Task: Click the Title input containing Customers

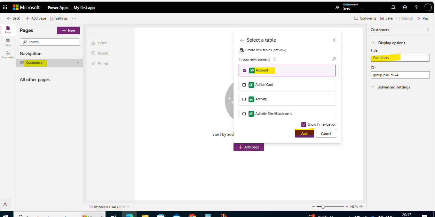Action: [400, 58]
